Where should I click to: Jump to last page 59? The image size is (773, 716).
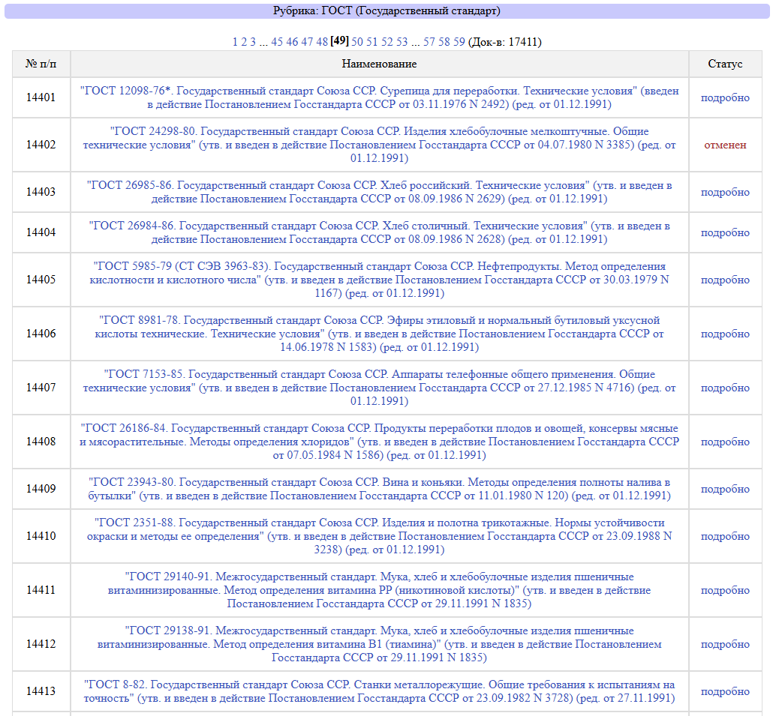(x=459, y=42)
